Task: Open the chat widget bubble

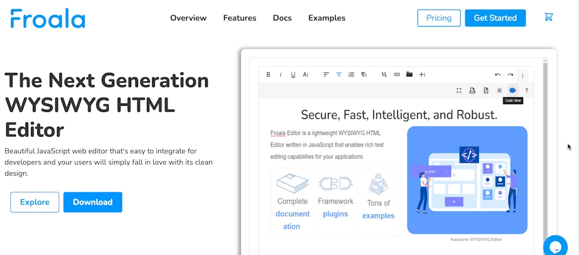Action: 555,247
